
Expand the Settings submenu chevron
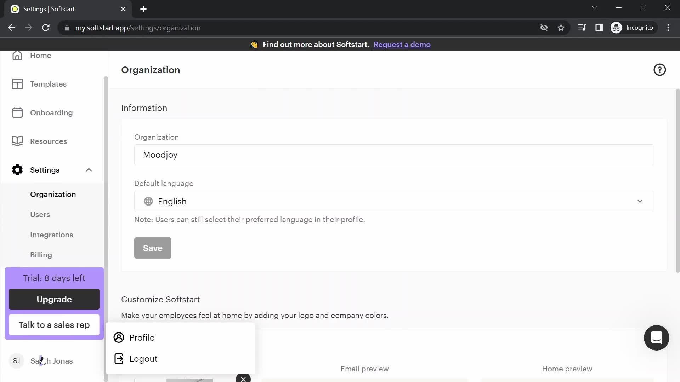89,170
